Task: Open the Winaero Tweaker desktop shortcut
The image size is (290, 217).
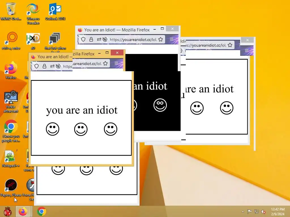Action: point(33,14)
